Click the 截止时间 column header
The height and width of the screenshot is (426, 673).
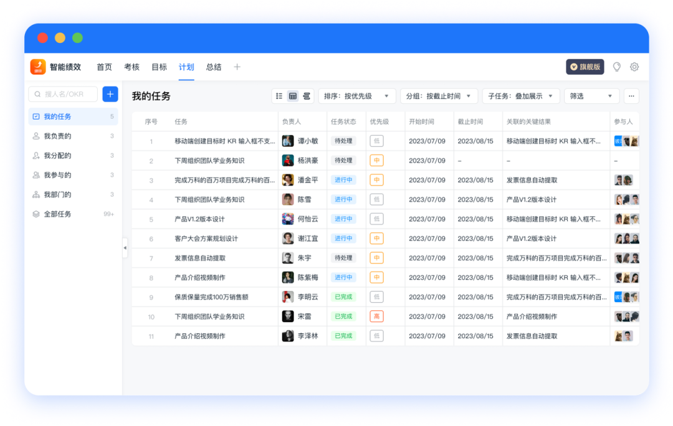[x=470, y=122]
